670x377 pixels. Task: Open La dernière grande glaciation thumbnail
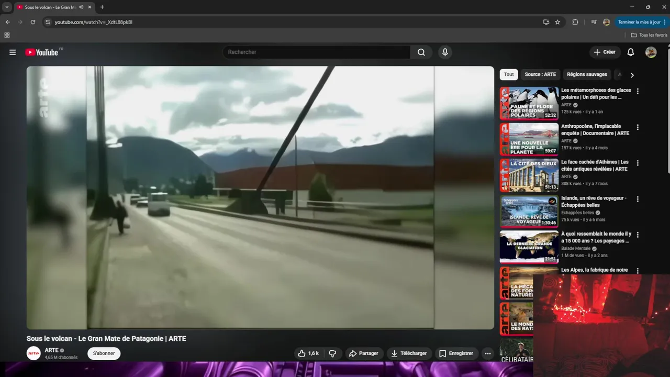[x=529, y=247]
